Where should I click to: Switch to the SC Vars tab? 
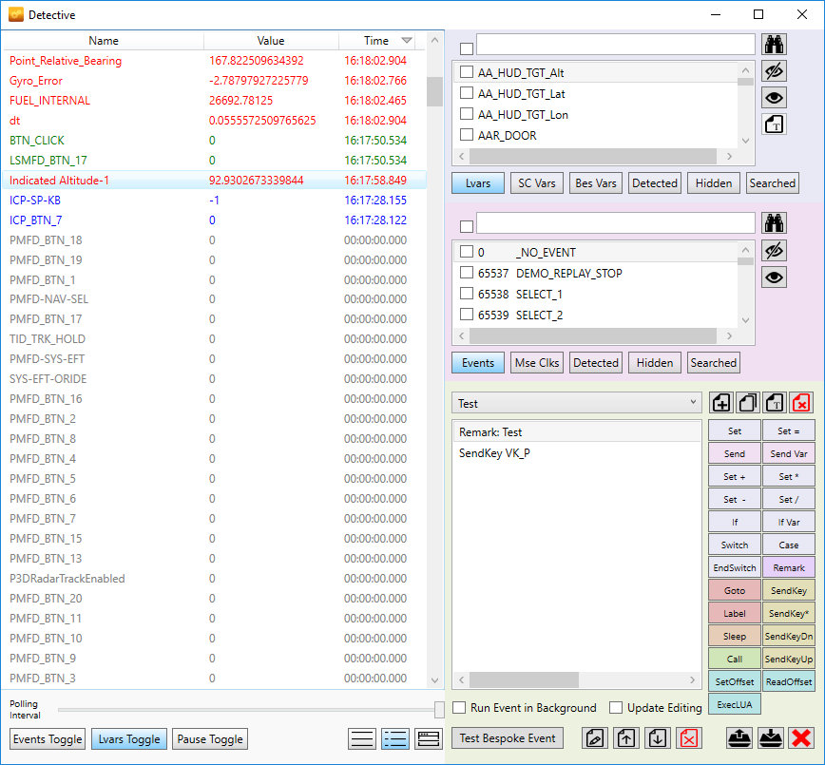tap(537, 183)
